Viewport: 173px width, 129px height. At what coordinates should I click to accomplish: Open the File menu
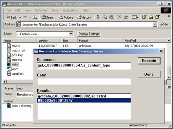coord(9,10)
